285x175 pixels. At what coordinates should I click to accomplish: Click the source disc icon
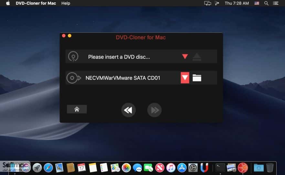pos(73,56)
